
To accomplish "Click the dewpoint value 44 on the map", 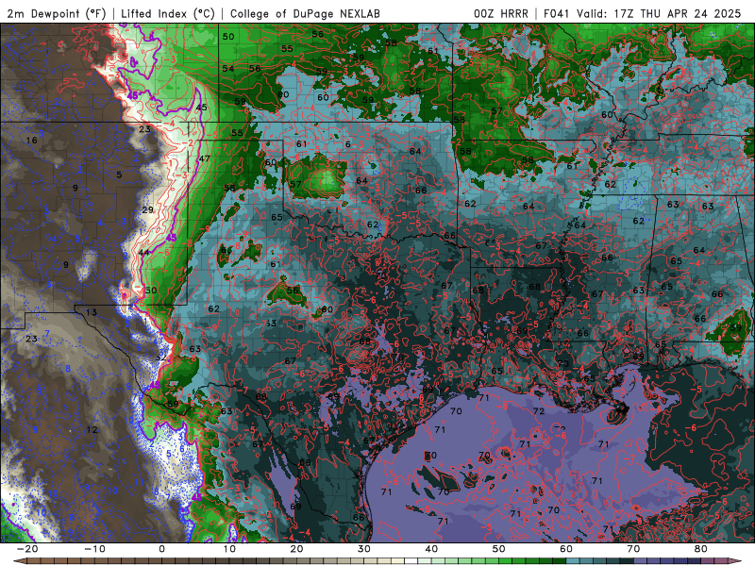I will pyautogui.click(x=143, y=252).
